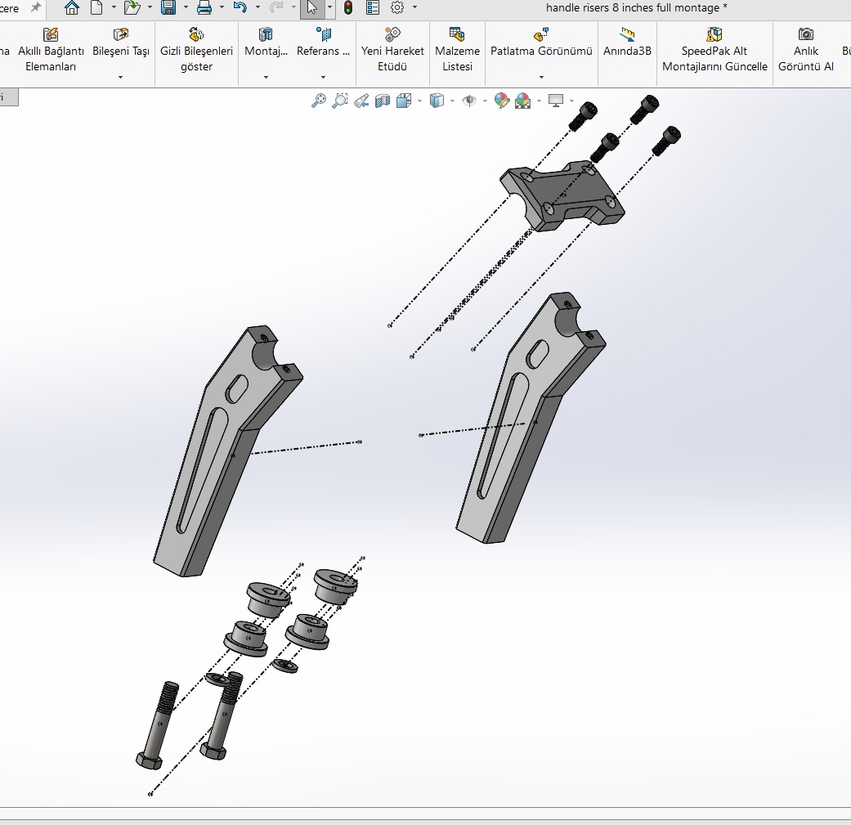Open Malzeme Listesi (bill of materials)
851x825 pixels.
457,51
